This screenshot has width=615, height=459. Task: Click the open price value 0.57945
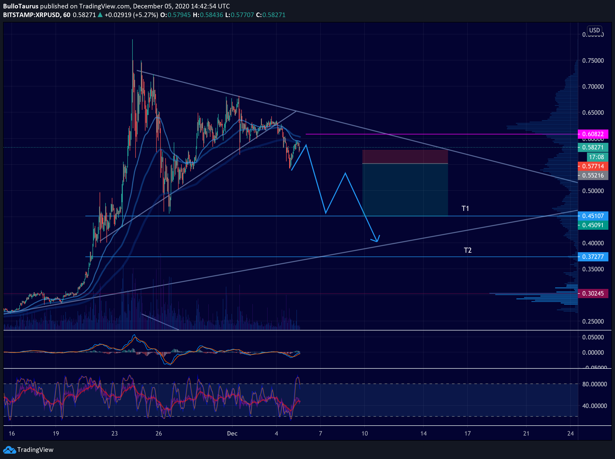(x=179, y=15)
